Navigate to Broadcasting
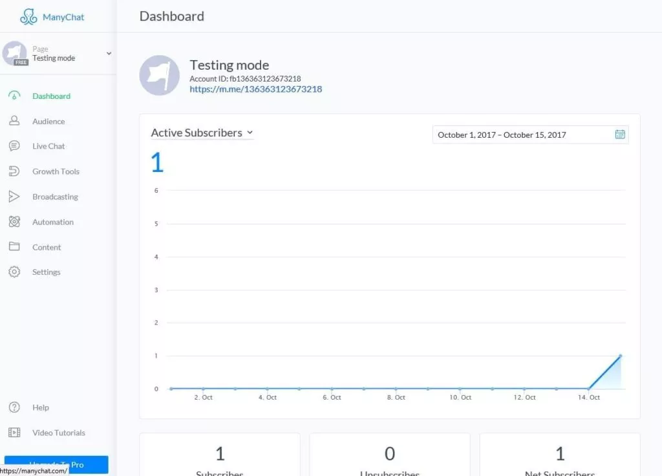The image size is (662, 476). (56, 197)
